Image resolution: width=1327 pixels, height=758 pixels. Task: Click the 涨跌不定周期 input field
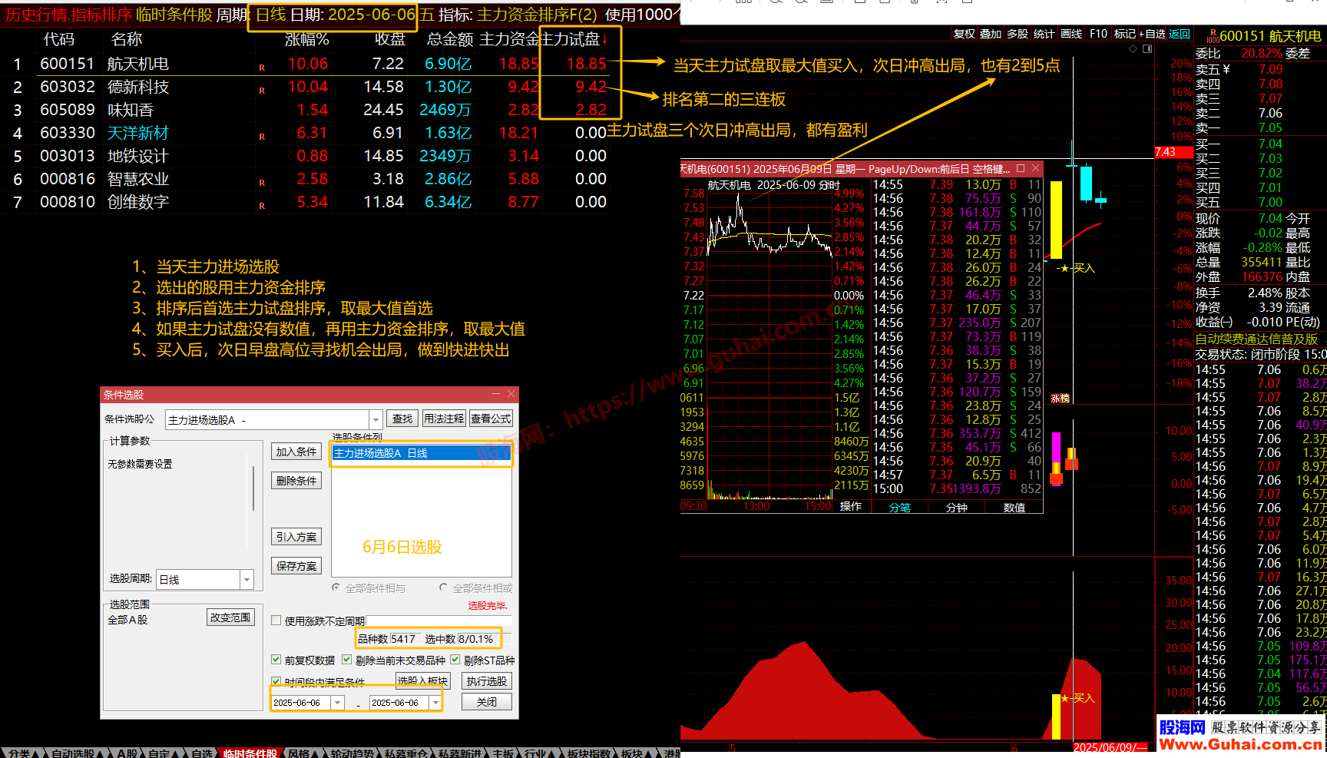438,621
